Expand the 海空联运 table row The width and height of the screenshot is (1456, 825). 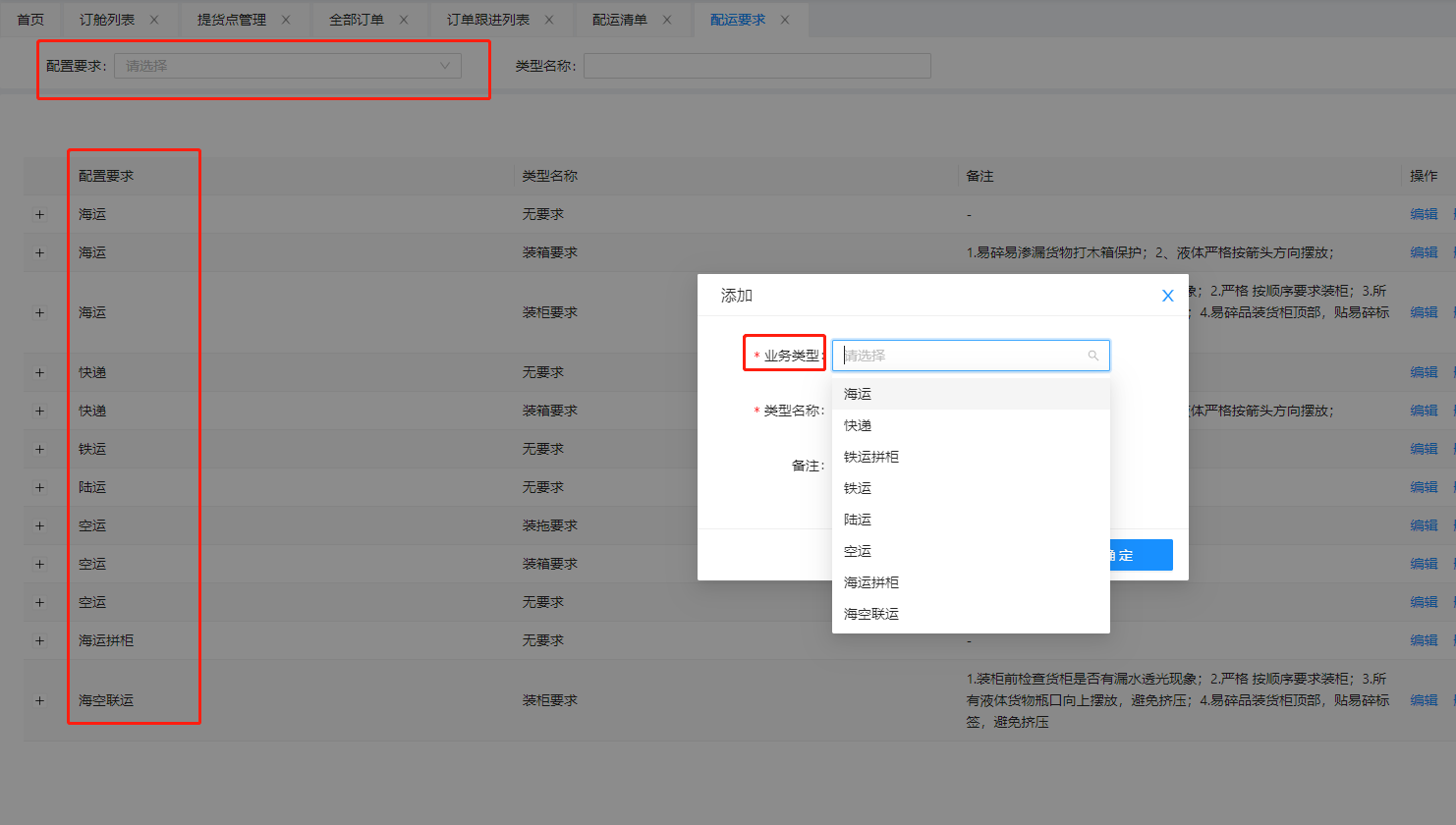(40, 700)
